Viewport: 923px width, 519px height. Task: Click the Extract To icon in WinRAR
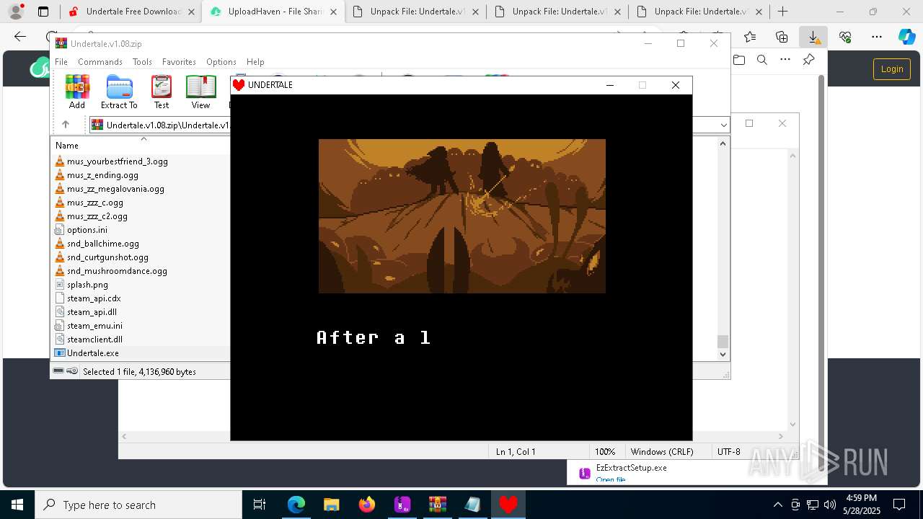coord(119,92)
